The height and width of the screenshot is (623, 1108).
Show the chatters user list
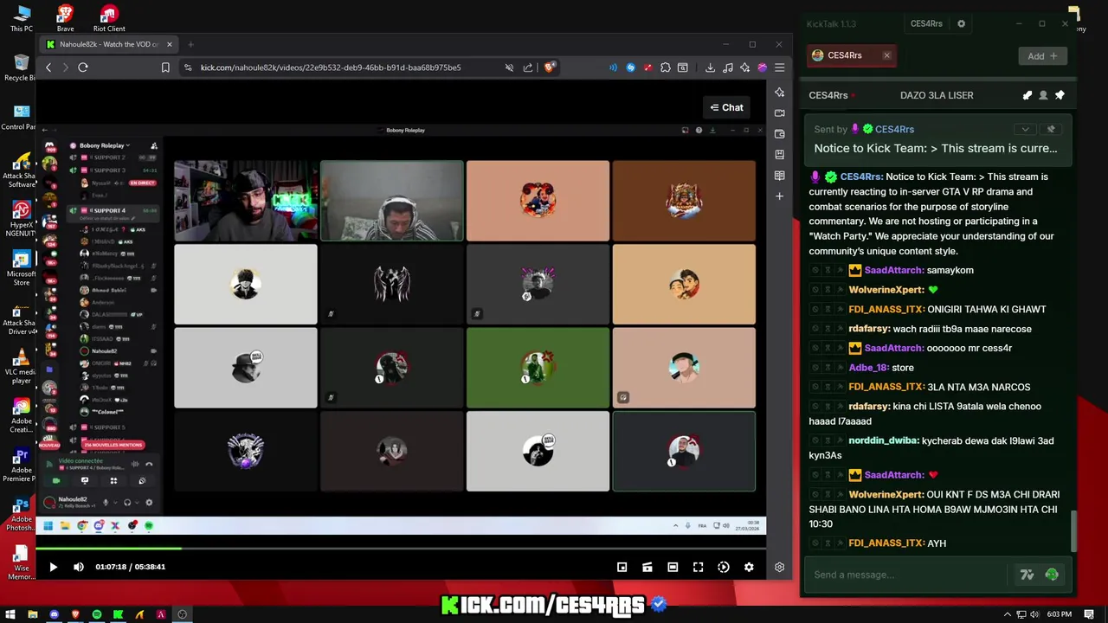tap(1043, 95)
